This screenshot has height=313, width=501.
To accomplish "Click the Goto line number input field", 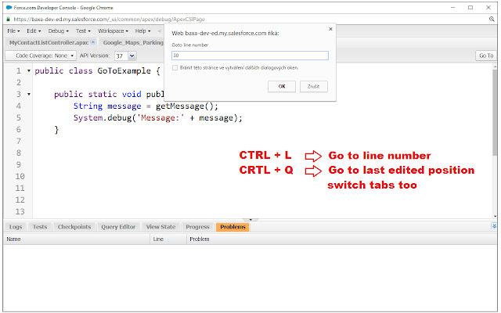I will click(250, 56).
